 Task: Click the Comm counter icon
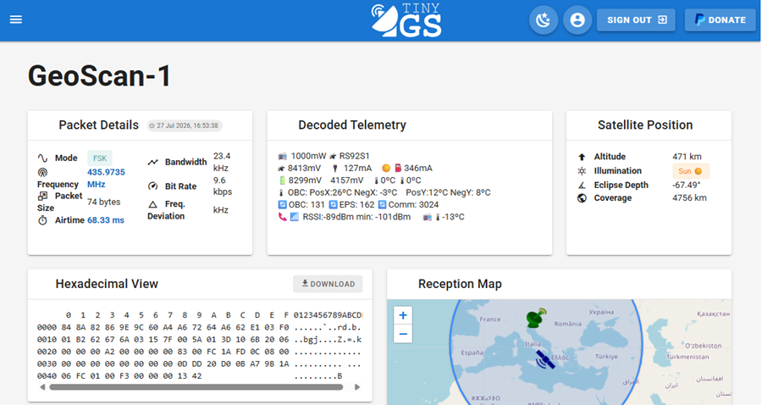click(x=383, y=205)
